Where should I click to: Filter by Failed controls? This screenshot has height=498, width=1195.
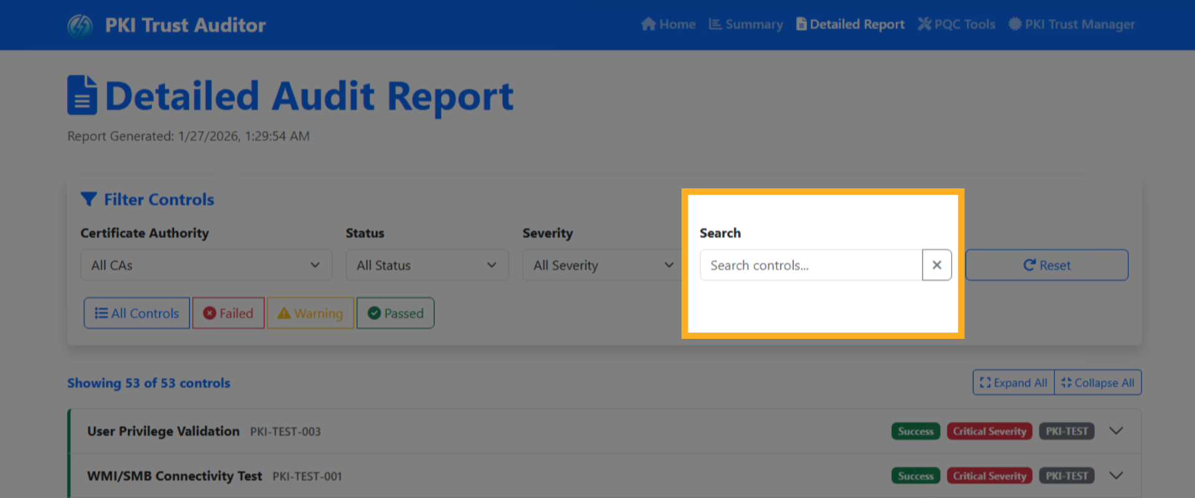[228, 313]
